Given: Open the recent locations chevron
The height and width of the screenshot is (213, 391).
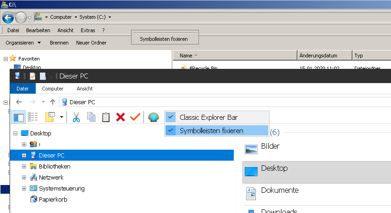Looking at the screenshot, I should click(x=43, y=101).
